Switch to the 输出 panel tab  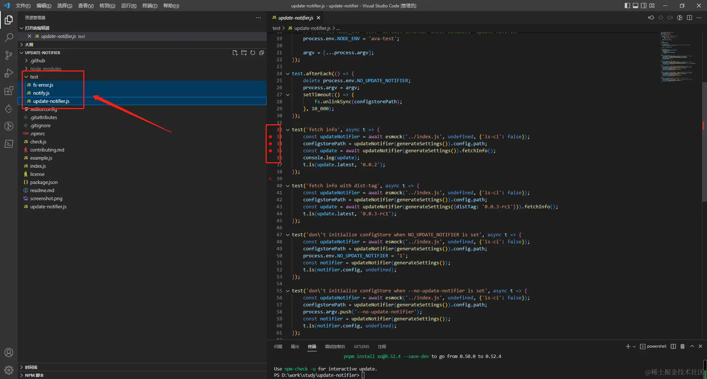pos(295,347)
